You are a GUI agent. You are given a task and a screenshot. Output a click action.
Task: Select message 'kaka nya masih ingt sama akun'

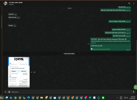(116, 10)
